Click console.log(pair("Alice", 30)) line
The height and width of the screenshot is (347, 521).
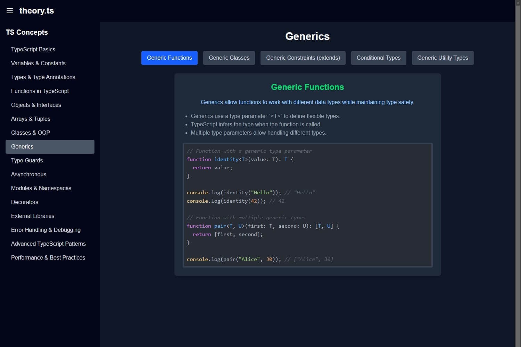(x=260, y=259)
